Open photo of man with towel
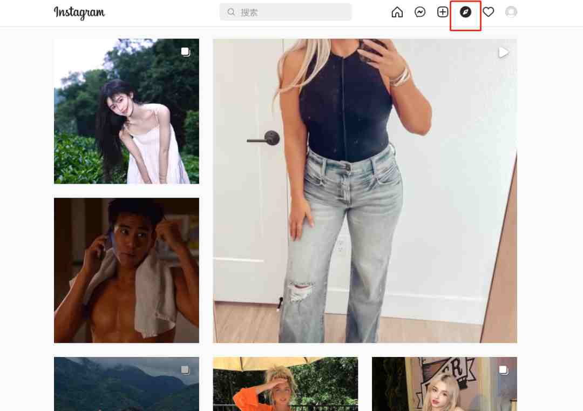Screen dimensions: 583x411 pyautogui.click(x=126, y=271)
